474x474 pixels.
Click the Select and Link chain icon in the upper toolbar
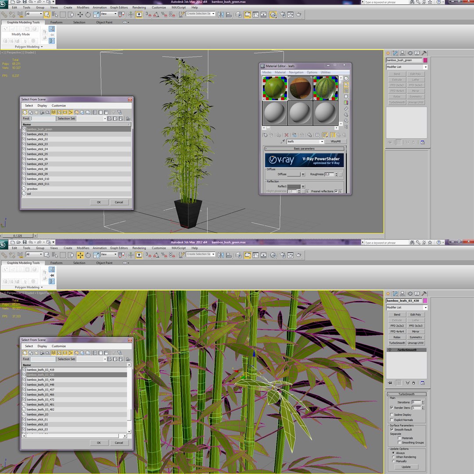pos(4,14)
